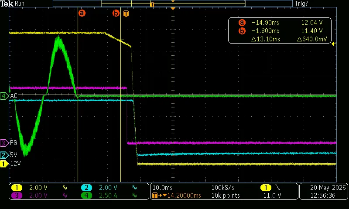Click the Δ640.0mV delta voltage readout
Screen dimensions: 349x209
312,39
